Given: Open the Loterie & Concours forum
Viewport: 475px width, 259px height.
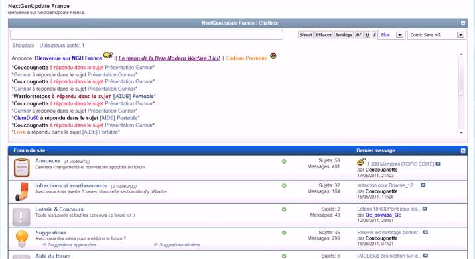Looking at the screenshot, I should (60, 209).
